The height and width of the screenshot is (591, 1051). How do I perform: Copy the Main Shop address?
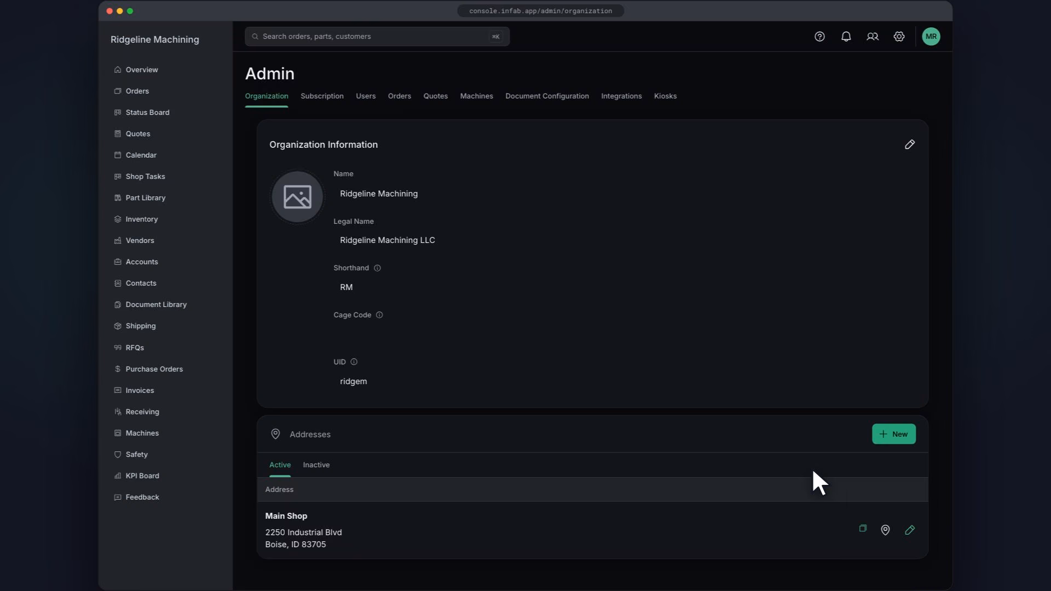(863, 529)
